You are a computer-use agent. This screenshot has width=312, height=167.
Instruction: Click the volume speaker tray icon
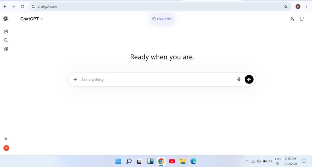click(x=270, y=161)
